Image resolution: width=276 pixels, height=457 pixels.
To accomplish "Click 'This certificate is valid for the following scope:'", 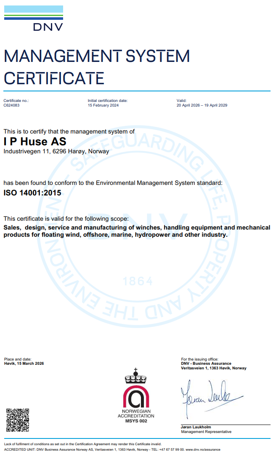I will [66, 219].
